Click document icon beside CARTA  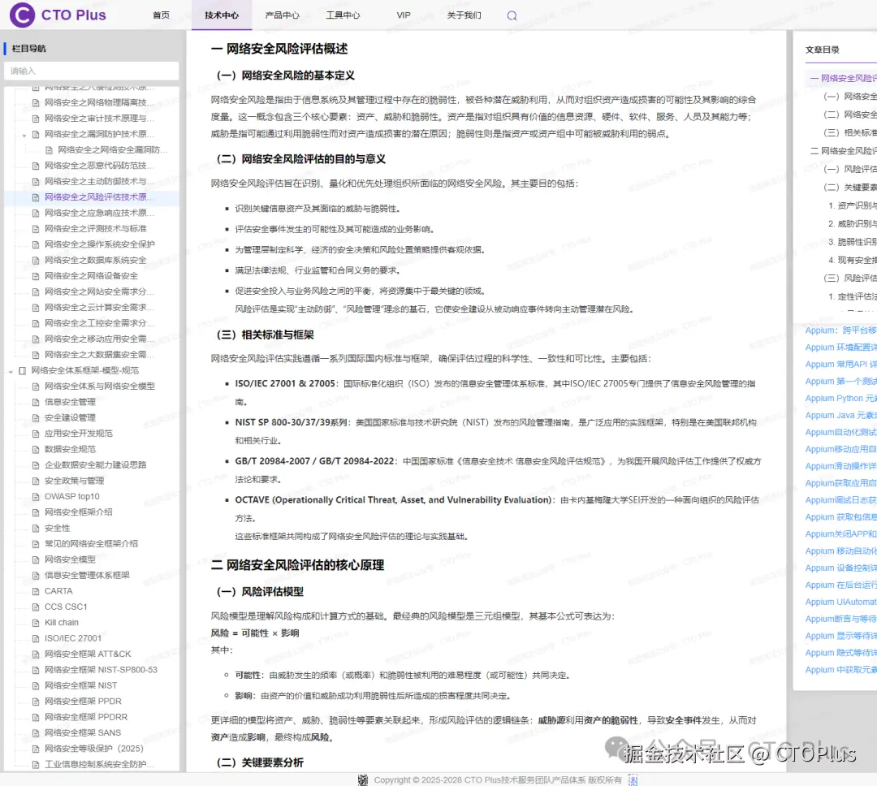coord(36,591)
